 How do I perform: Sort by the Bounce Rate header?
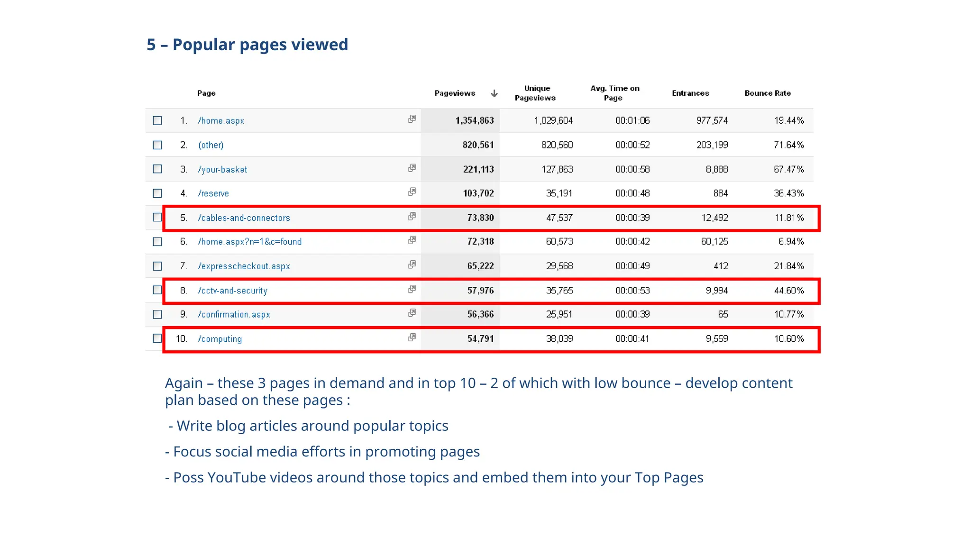[x=768, y=93]
